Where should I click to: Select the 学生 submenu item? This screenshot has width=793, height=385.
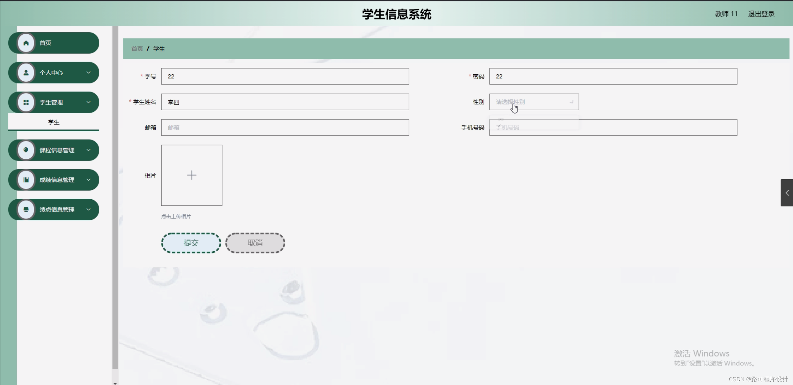click(53, 122)
